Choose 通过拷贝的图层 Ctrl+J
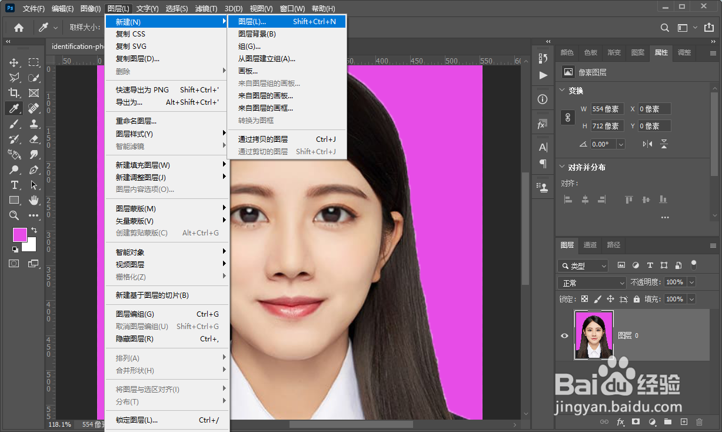The width and height of the screenshot is (722, 432). coord(287,139)
